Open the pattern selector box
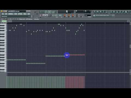This screenshot has height=98, width=131. tap(60, 16)
